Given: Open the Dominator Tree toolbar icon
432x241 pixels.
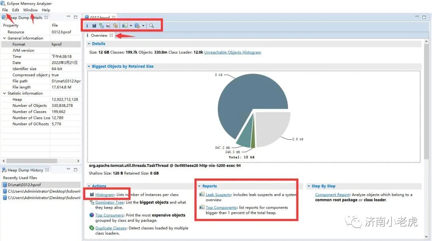Looking at the screenshot, I should 101,26.
